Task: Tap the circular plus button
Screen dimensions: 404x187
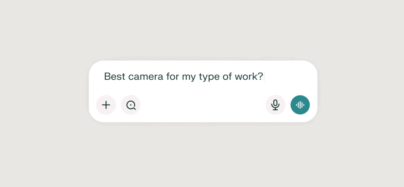Action: pyautogui.click(x=106, y=105)
